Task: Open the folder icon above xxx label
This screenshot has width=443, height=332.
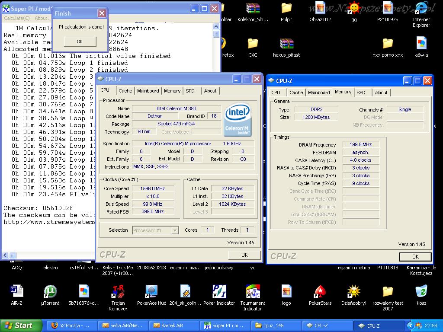Action: (x=388, y=44)
